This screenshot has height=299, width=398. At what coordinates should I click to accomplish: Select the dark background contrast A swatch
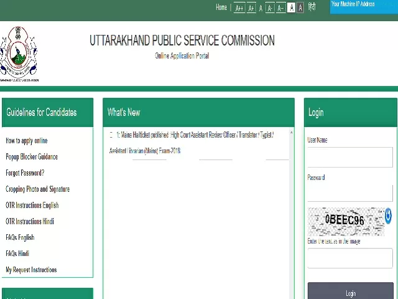(x=300, y=7)
